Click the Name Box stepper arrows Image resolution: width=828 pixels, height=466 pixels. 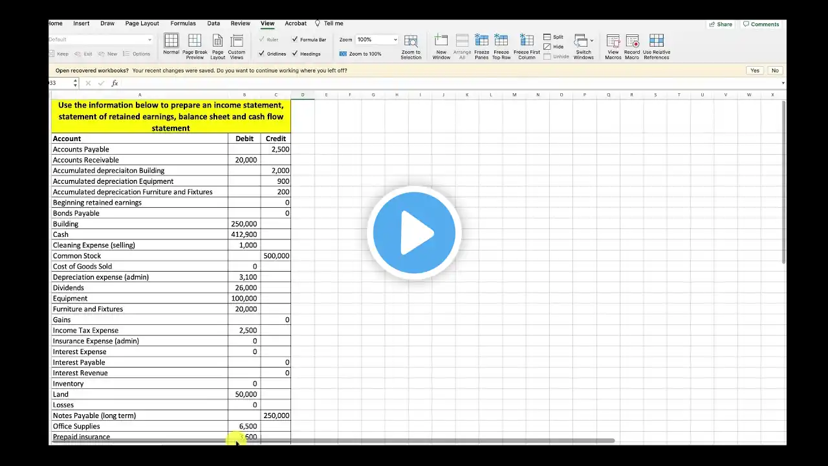[x=75, y=83]
